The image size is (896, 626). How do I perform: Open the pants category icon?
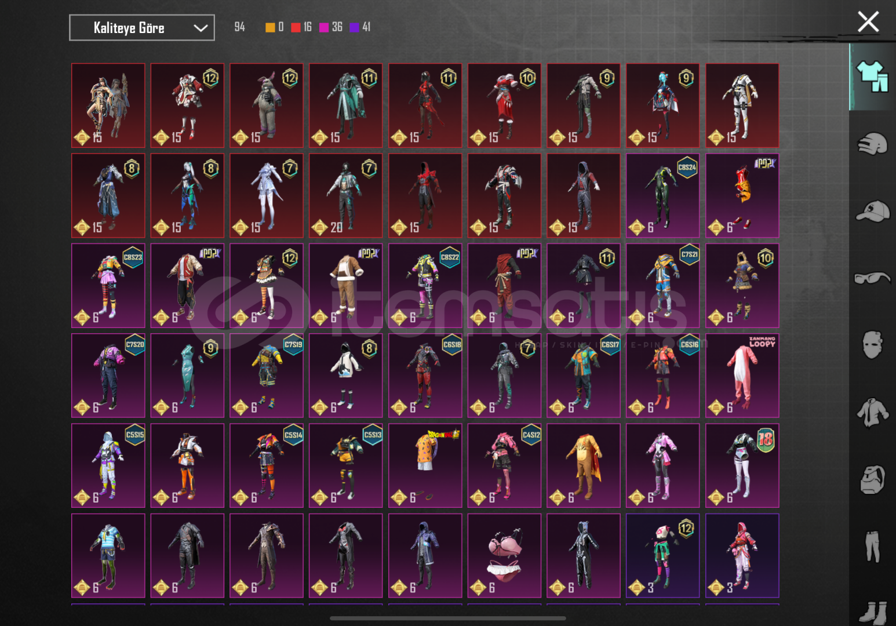point(872,547)
